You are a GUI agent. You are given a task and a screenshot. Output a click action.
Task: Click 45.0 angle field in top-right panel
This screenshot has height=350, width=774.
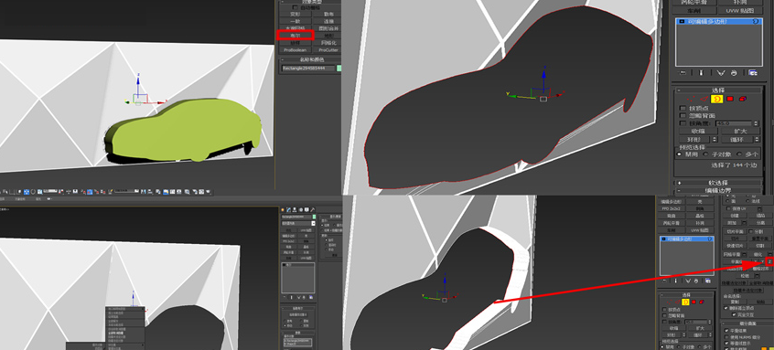point(734,123)
